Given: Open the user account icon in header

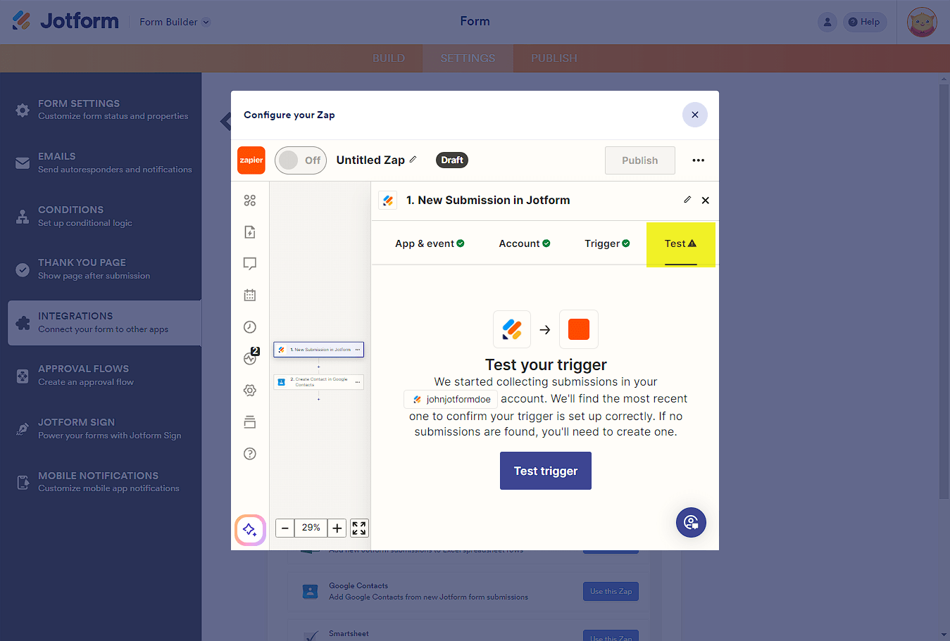Looking at the screenshot, I should point(827,22).
